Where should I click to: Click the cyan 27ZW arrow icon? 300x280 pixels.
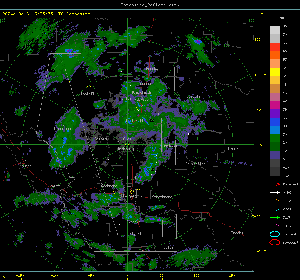pyautogui.click(x=275, y=209)
